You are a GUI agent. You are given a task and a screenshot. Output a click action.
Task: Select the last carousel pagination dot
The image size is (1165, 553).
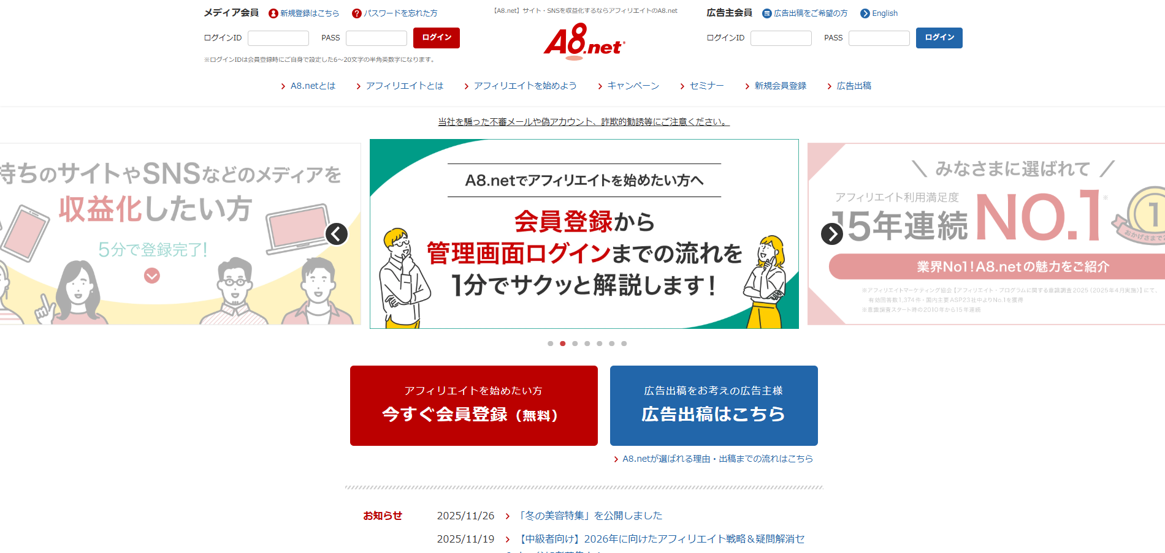[624, 344]
